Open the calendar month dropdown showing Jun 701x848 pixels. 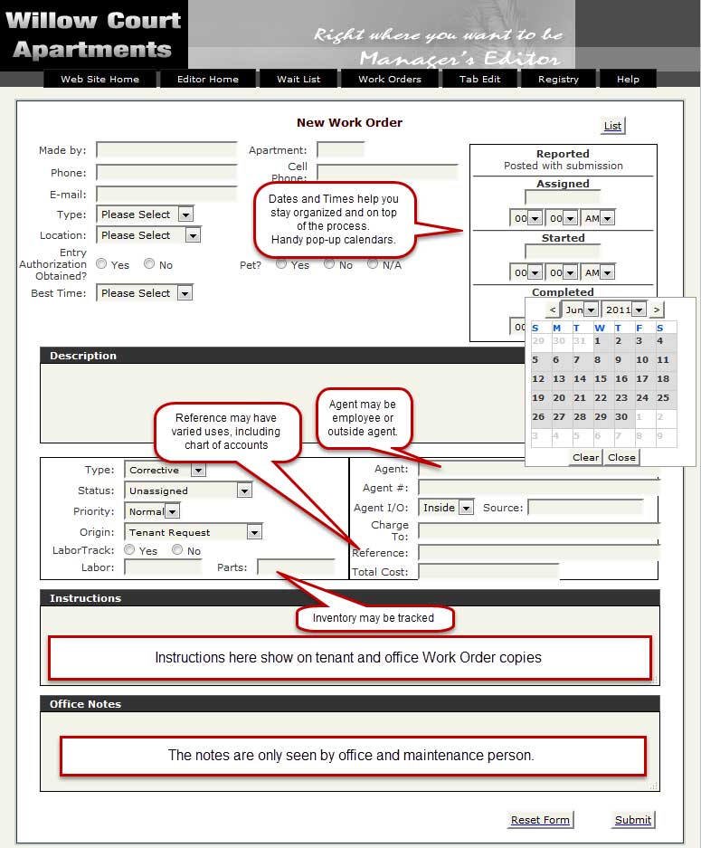point(581,310)
